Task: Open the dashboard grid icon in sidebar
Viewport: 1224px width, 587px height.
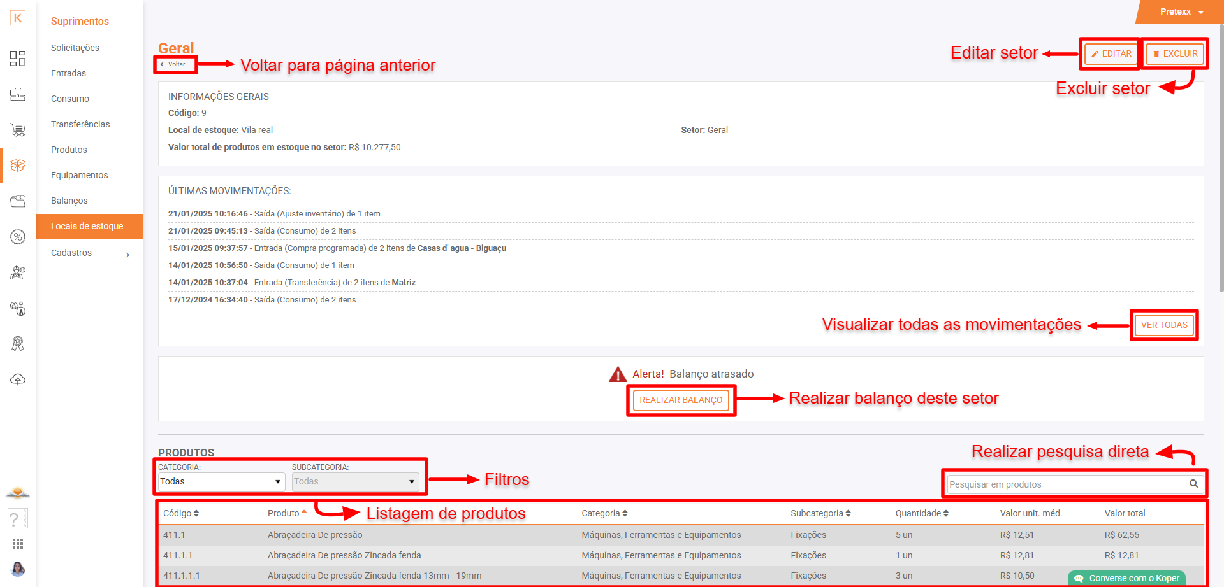Action: (x=18, y=59)
